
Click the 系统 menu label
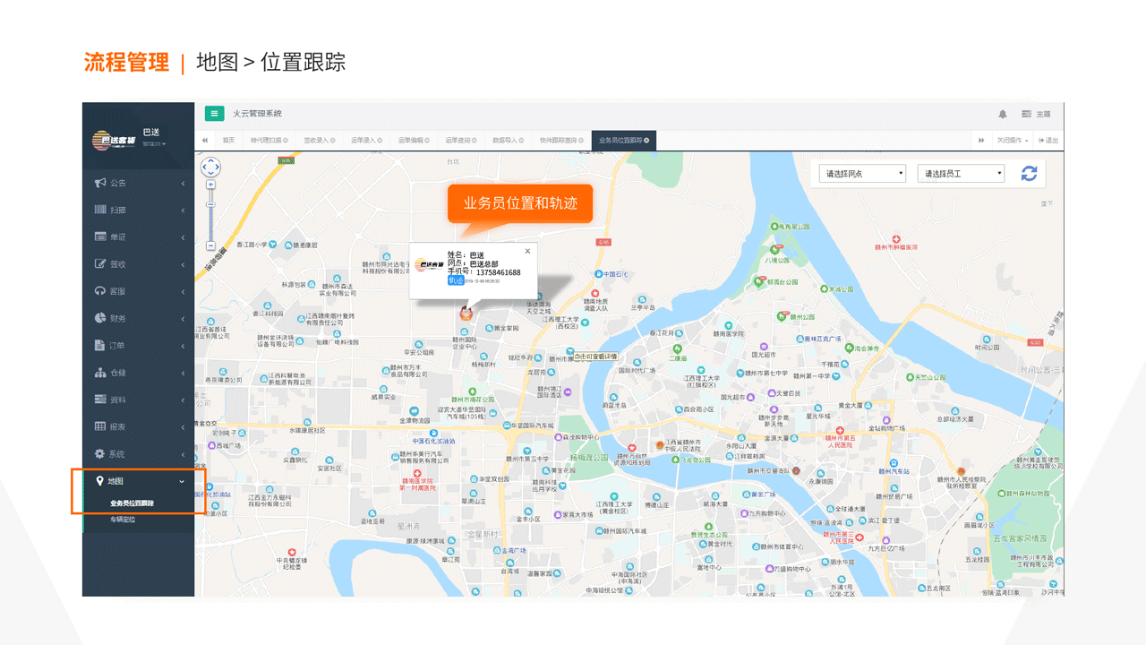tap(118, 454)
